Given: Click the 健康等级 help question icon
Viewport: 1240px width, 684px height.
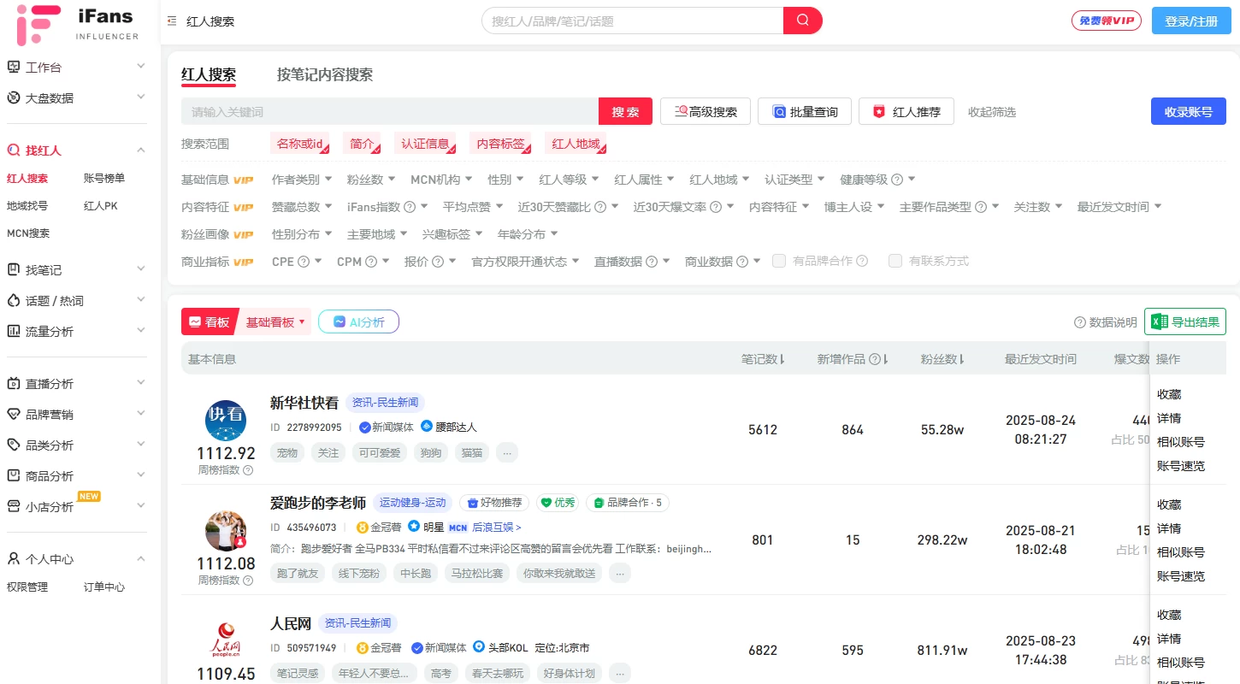Looking at the screenshot, I should tap(896, 180).
